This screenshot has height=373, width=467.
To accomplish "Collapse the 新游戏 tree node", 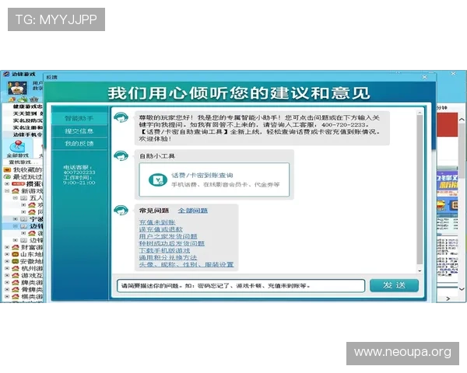I will (7, 190).
